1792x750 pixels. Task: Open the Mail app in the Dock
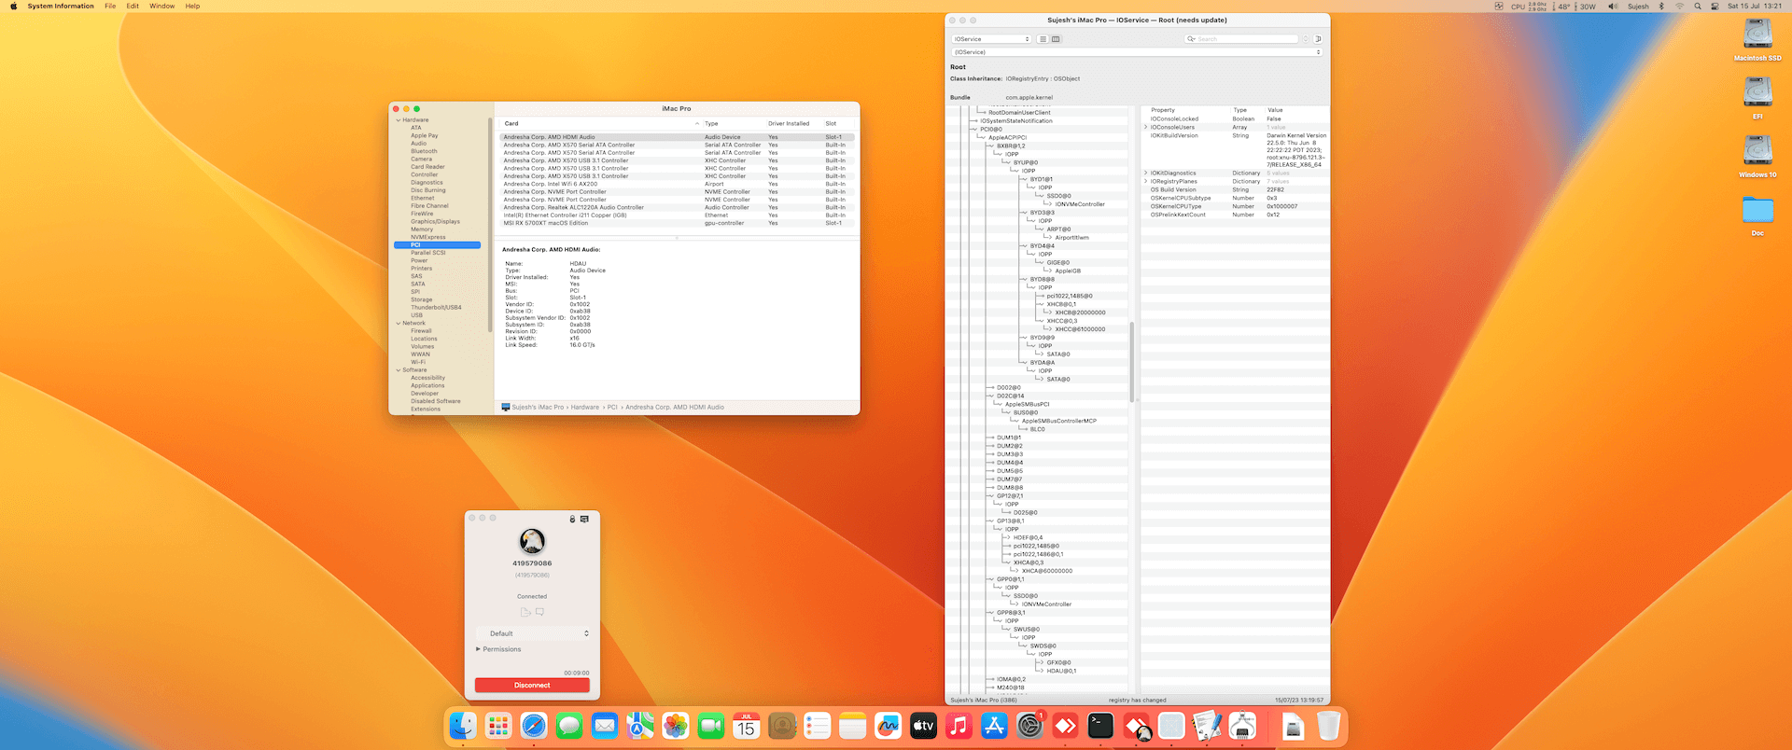point(605,726)
